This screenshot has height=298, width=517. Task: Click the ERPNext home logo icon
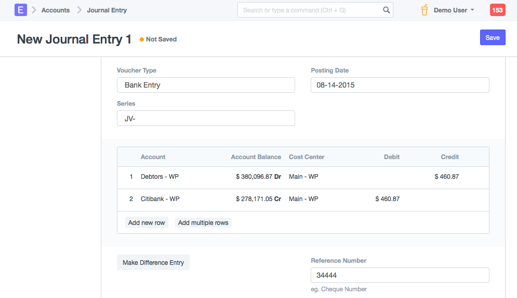(x=20, y=10)
